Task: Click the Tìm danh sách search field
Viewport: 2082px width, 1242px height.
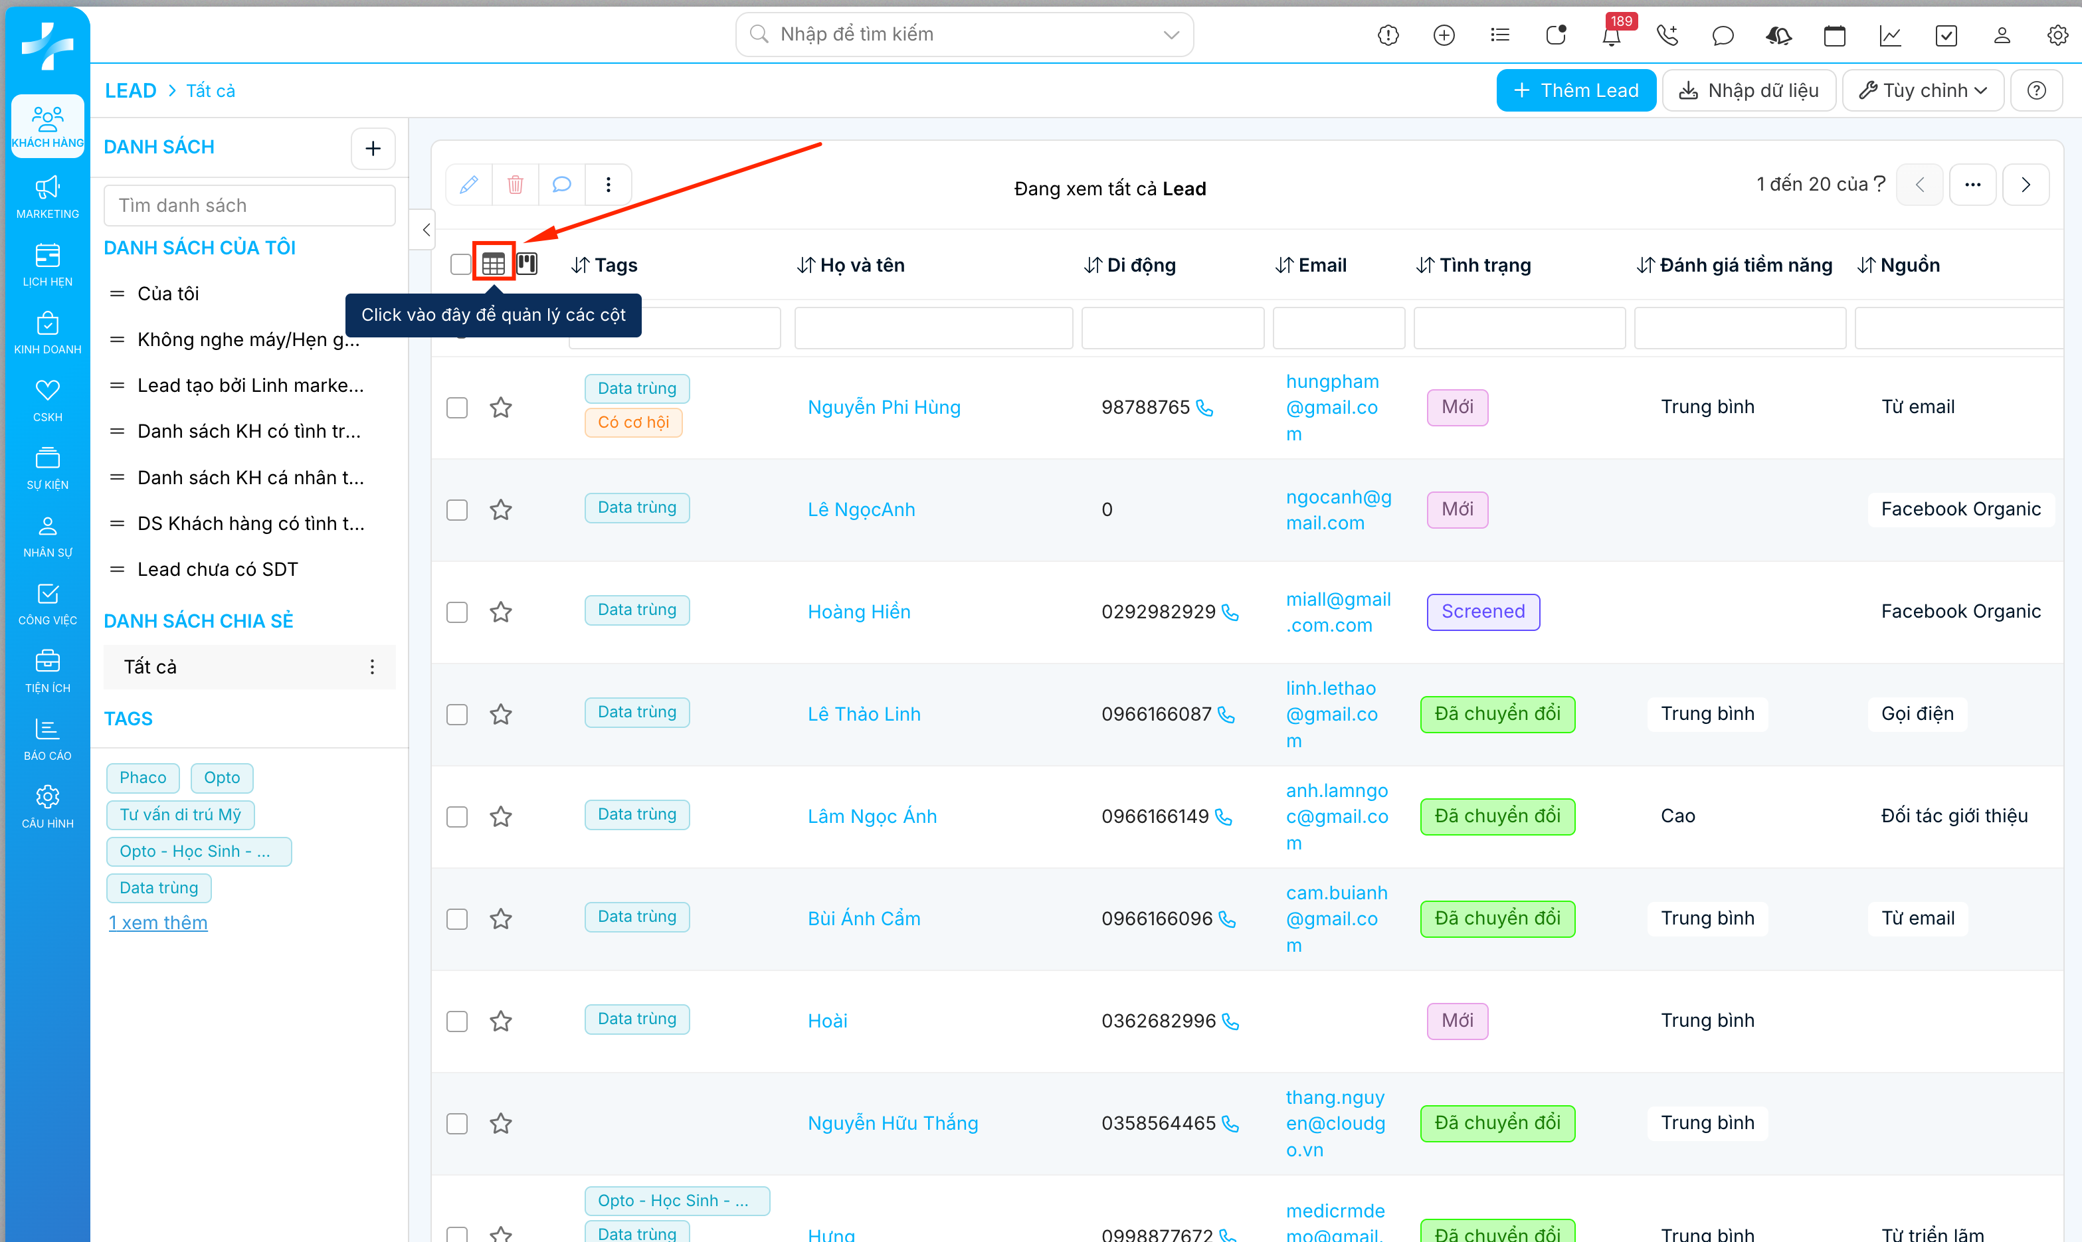Action: (x=248, y=205)
